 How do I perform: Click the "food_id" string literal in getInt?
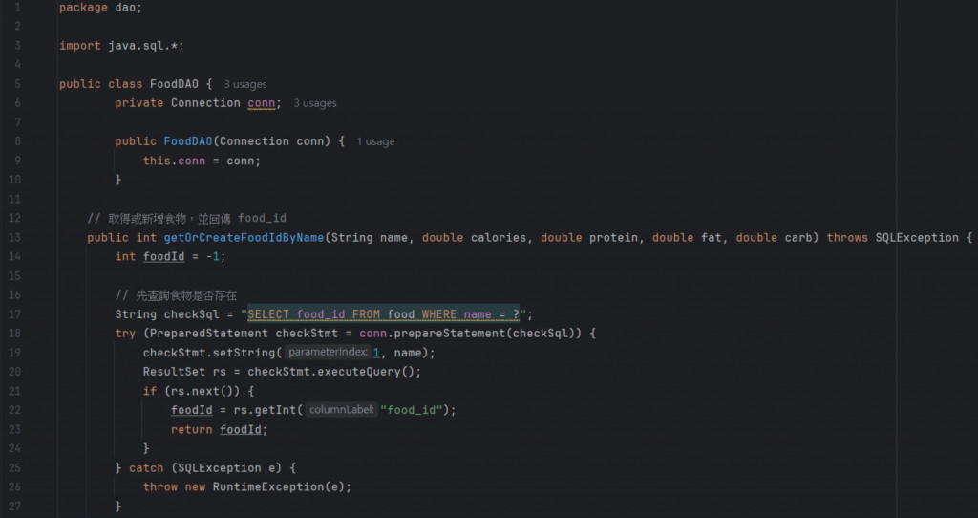412,410
